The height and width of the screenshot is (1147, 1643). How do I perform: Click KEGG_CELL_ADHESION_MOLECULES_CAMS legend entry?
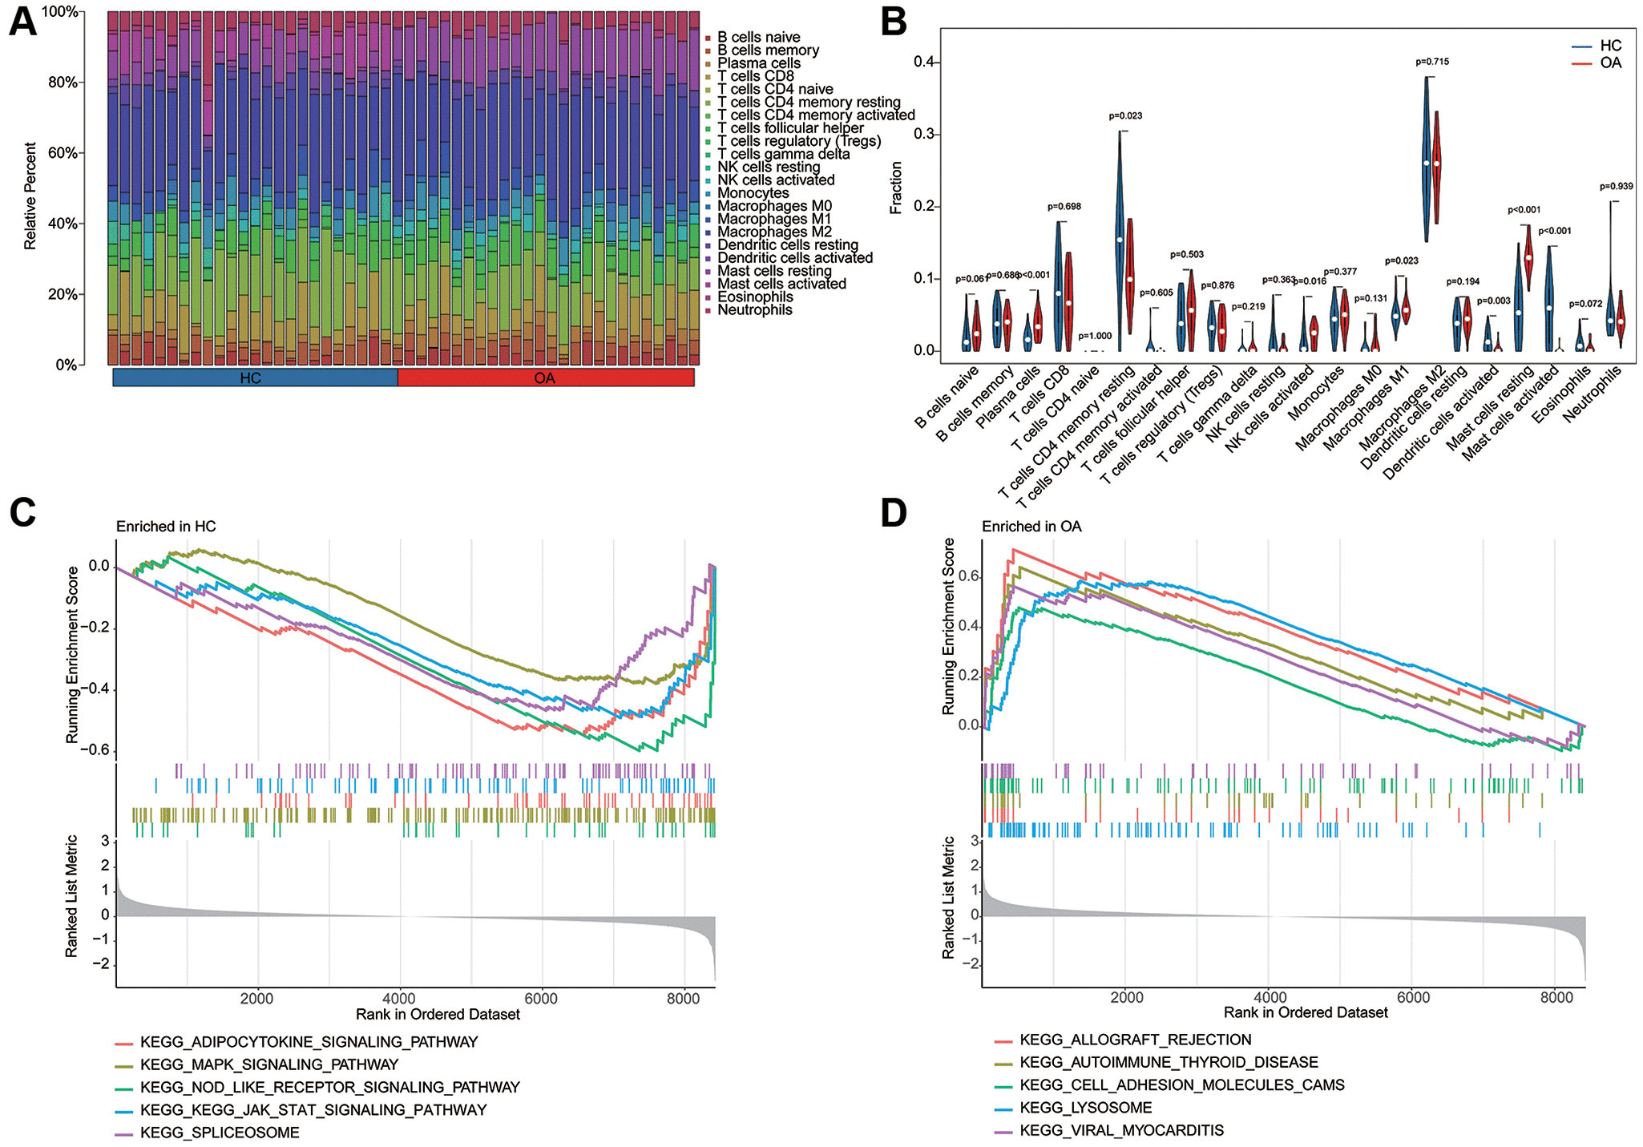[x=1169, y=1085]
